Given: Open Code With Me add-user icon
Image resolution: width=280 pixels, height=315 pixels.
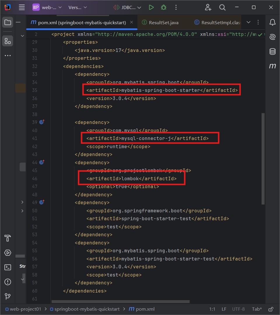Looking at the screenshot, I should 208,7.
